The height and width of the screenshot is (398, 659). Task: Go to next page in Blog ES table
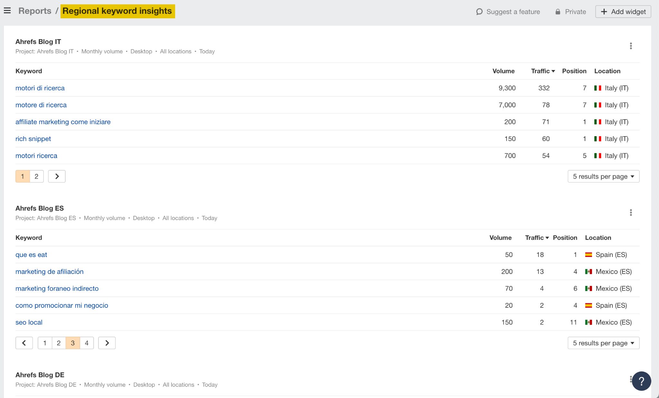pyautogui.click(x=107, y=343)
